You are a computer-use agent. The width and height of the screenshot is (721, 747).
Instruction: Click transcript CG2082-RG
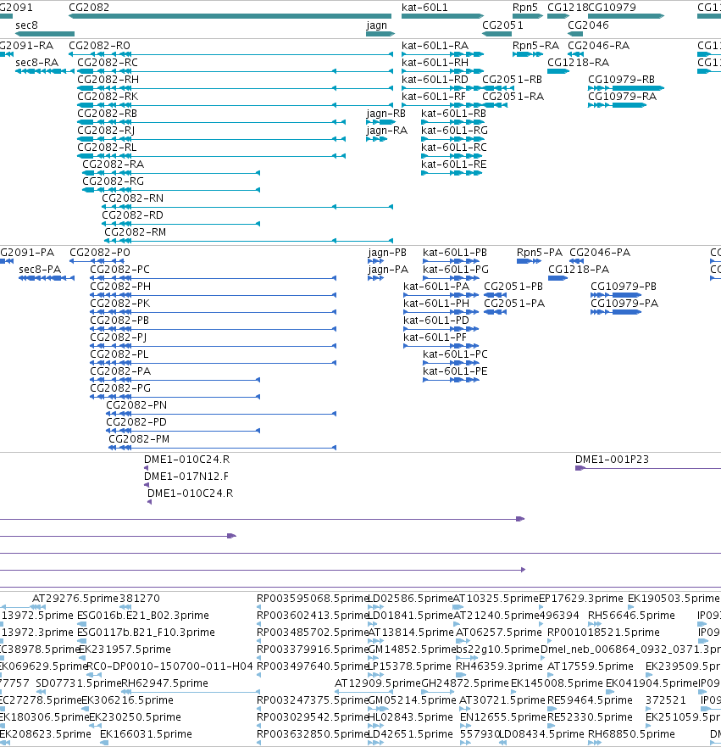pyautogui.click(x=171, y=190)
